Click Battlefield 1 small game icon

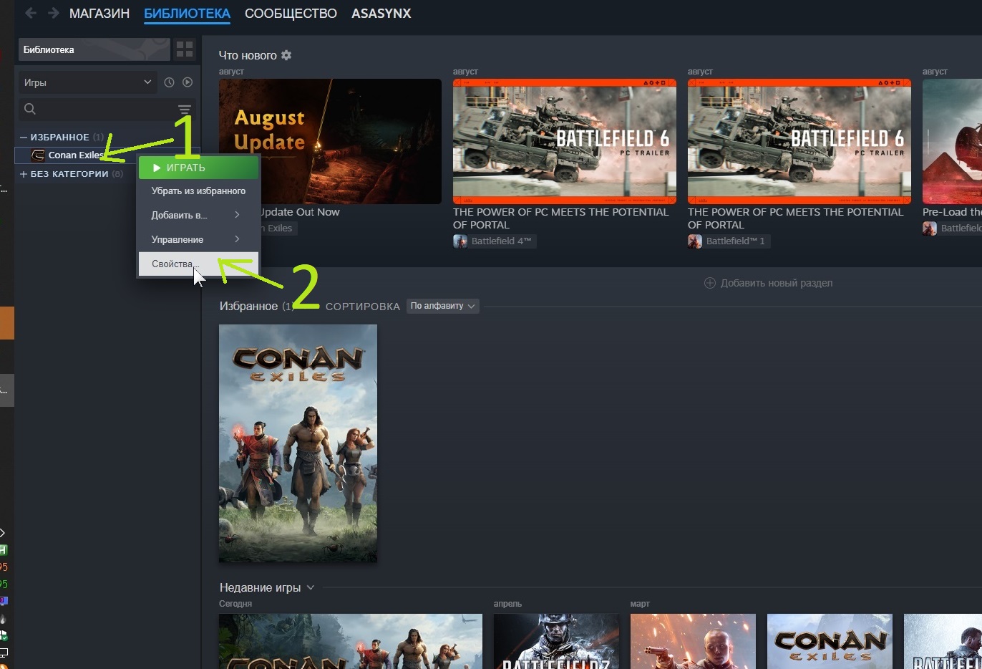pos(695,241)
